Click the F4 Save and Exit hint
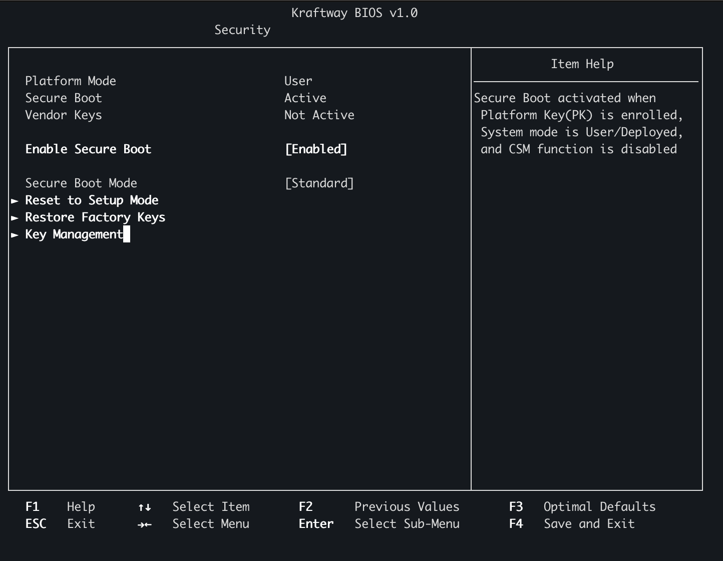Screen dimensions: 723x561 pos(572,524)
